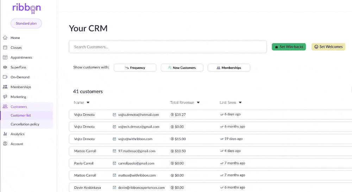Screen dimensions: 352x192
Task: Filter by New Customers
Action: click(182, 68)
